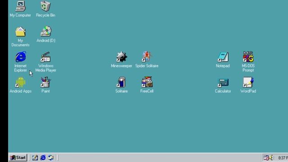Screen dimensions: 288x162
Task: Open the Start menu
Action: [x=18, y=157]
